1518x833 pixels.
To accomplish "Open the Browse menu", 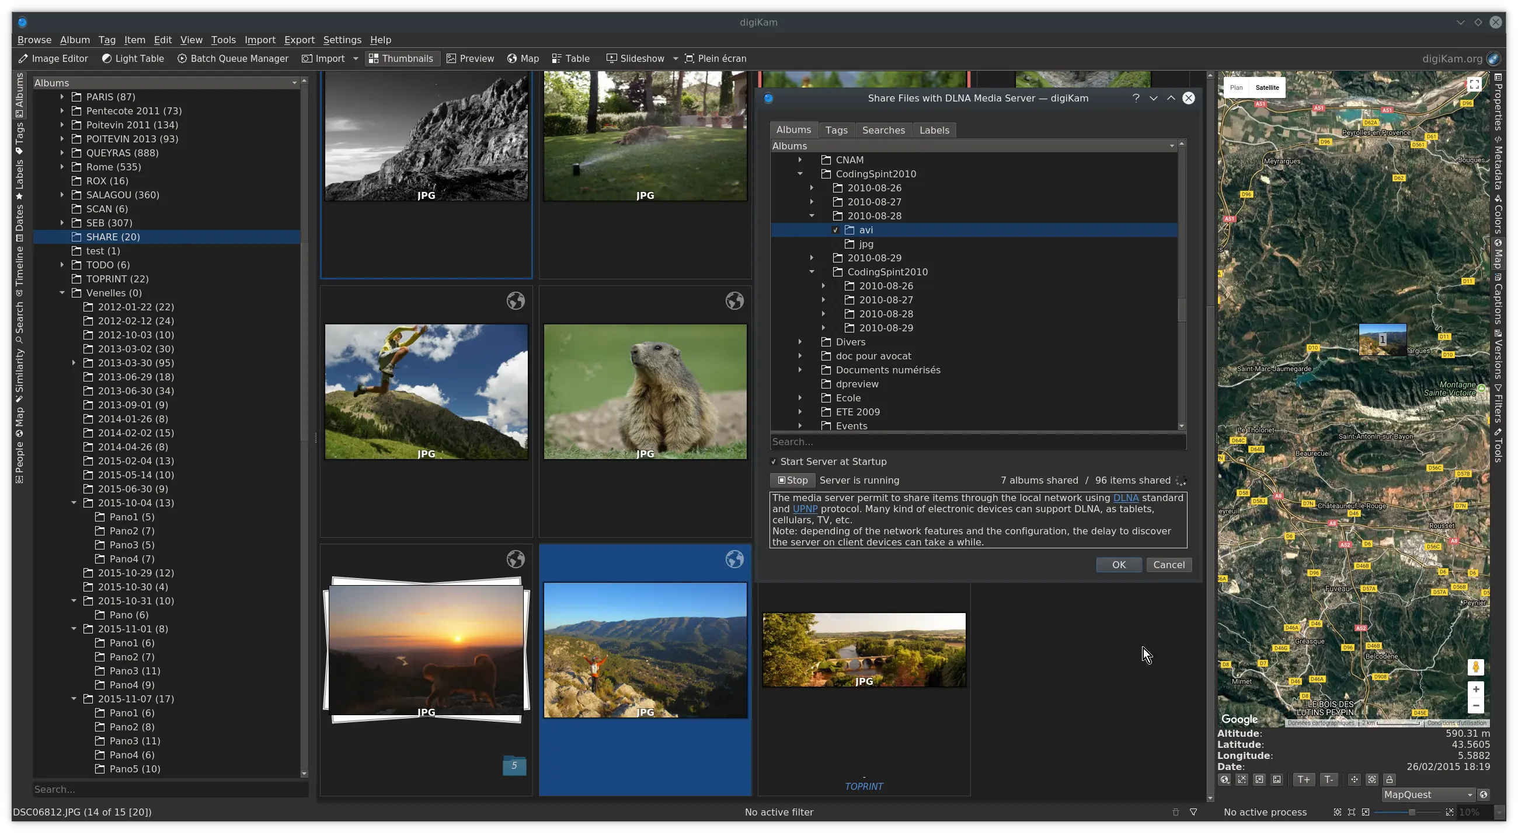I will pyautogui.click(x=34, y=40).
